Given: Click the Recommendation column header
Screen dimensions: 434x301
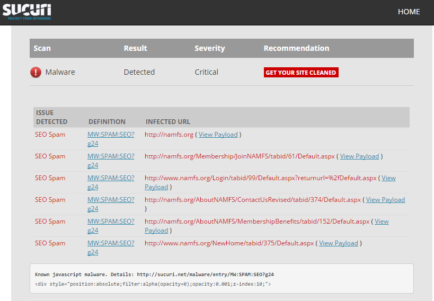Looking at the screenshot, I should (x=296, y=48).
